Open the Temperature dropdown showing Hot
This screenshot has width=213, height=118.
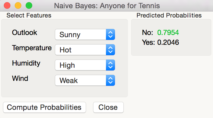(81, 50)
